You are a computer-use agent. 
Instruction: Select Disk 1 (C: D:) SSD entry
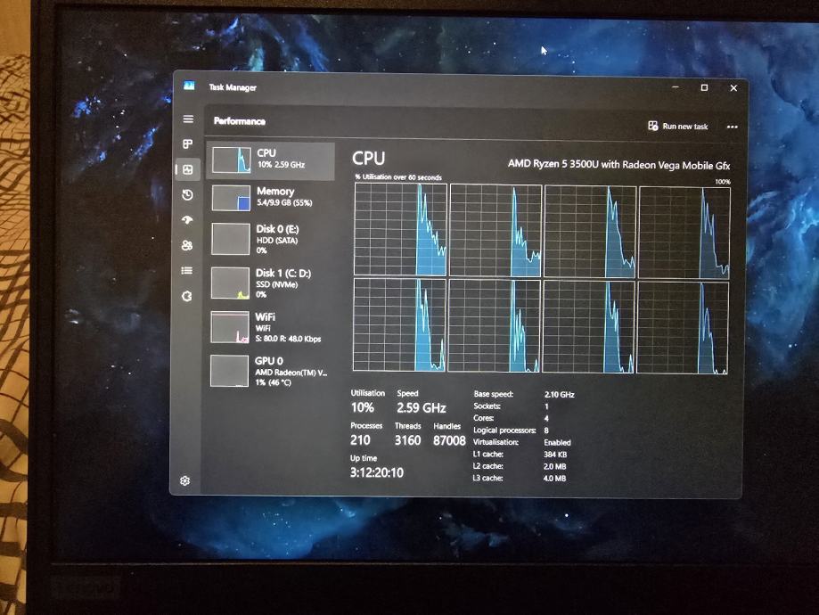point(271,283)
